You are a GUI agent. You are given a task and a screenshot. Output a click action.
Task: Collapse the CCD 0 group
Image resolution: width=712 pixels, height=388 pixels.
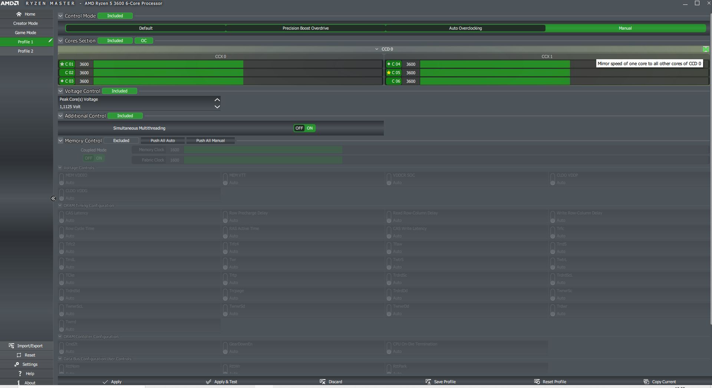click(x=377, y=49)
